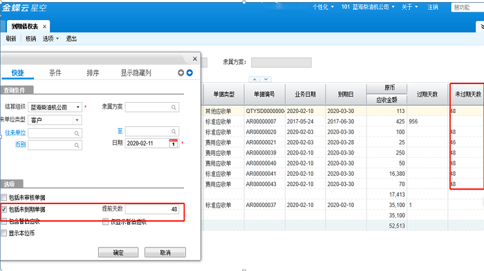The image size is (484, 271).
Task: Click 核销 in toolbar
Action: [30, 39]
